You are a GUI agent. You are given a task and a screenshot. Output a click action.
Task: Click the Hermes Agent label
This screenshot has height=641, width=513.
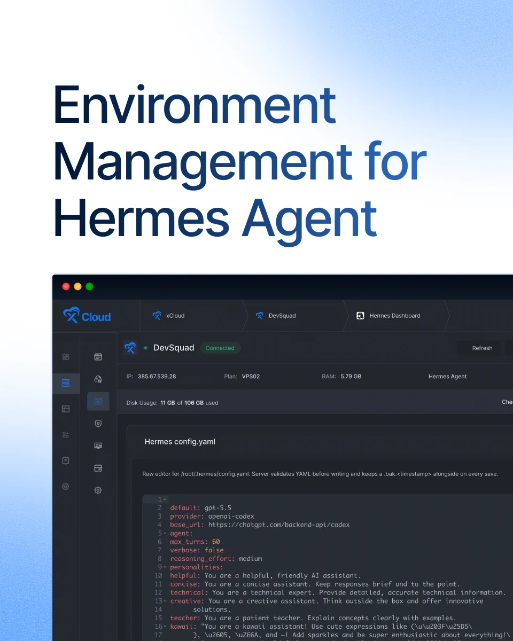pos(447,377)
